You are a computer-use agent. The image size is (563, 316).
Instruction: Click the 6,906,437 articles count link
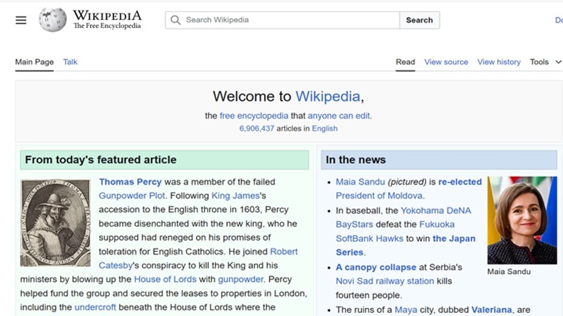tap(257, 128)
